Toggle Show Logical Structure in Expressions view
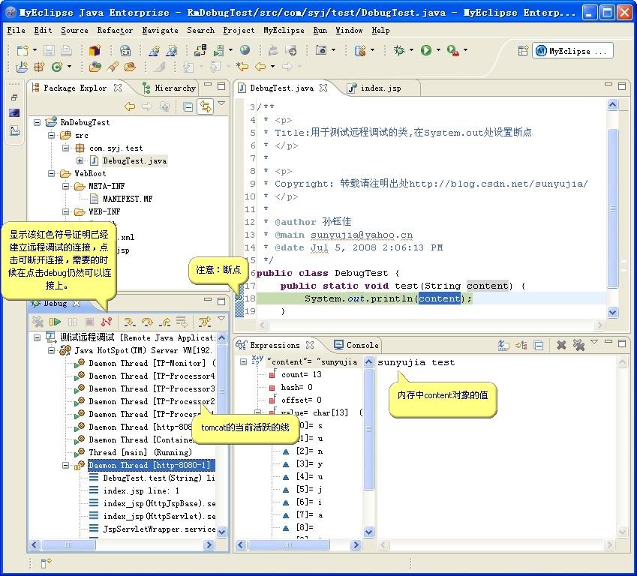Image resolution: width=637 pixels, height=576 pixels. click(521, 345)
